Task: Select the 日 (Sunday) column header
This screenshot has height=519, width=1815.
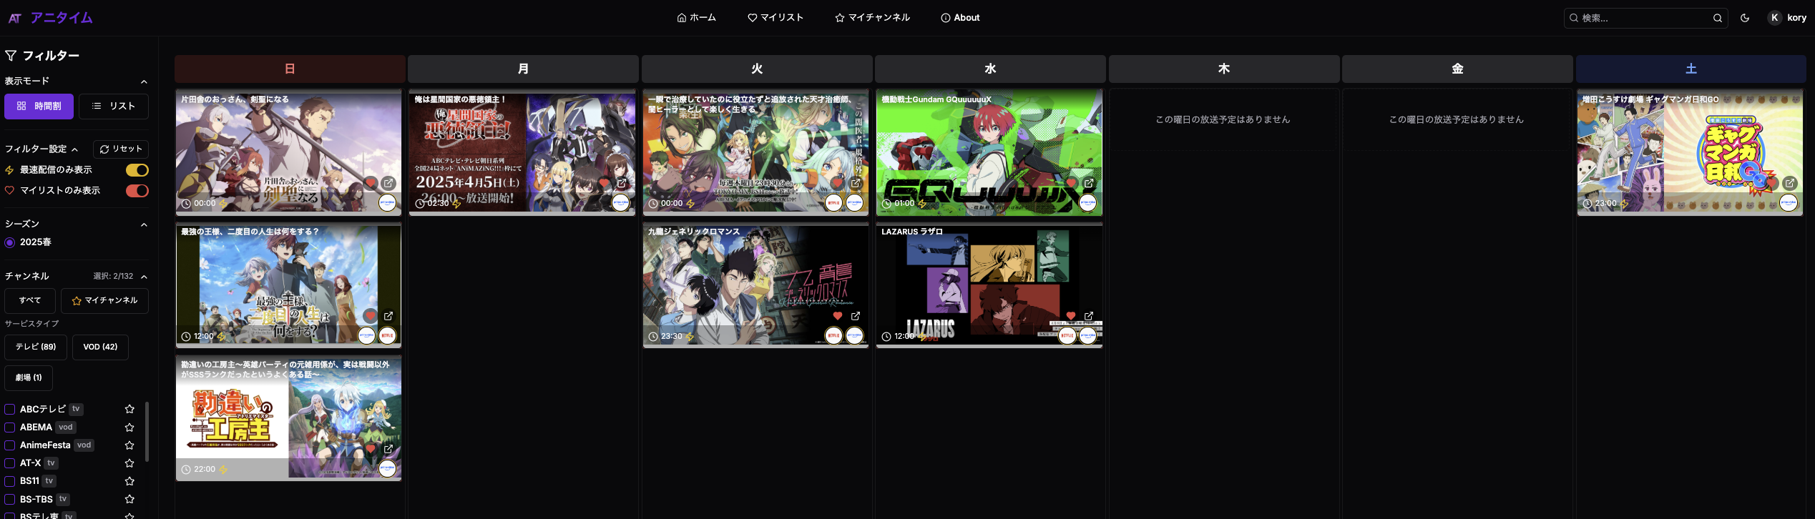Action: 290,69
